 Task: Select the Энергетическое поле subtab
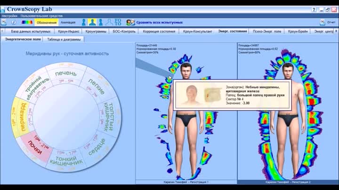[x=23, y=39]
